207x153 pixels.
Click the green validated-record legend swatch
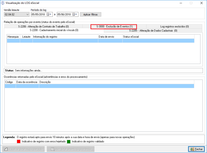[x=69, y=142]
